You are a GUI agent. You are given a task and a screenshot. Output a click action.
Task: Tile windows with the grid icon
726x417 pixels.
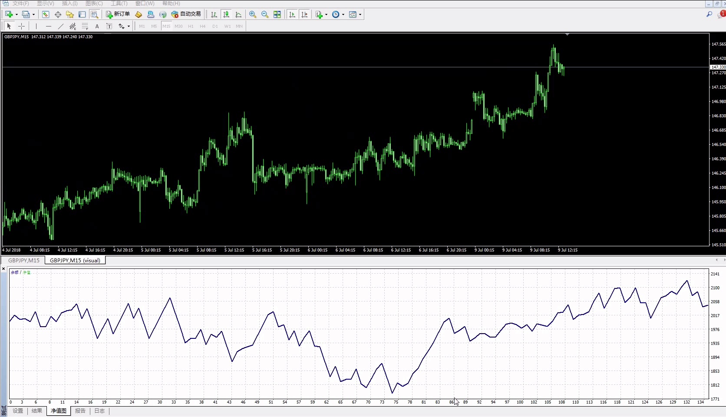point(277,14)
